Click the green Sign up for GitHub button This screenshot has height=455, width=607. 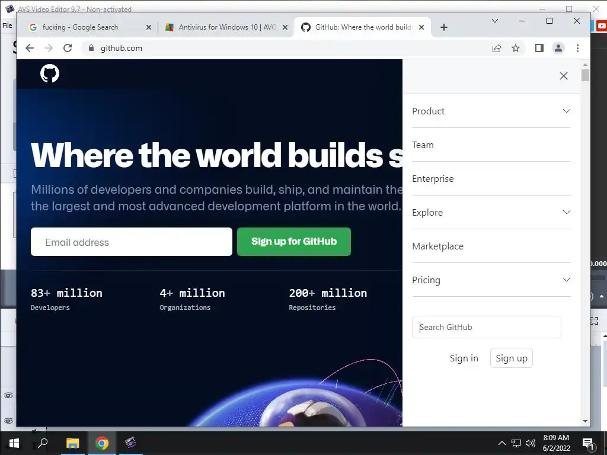[x=294, y=242]
